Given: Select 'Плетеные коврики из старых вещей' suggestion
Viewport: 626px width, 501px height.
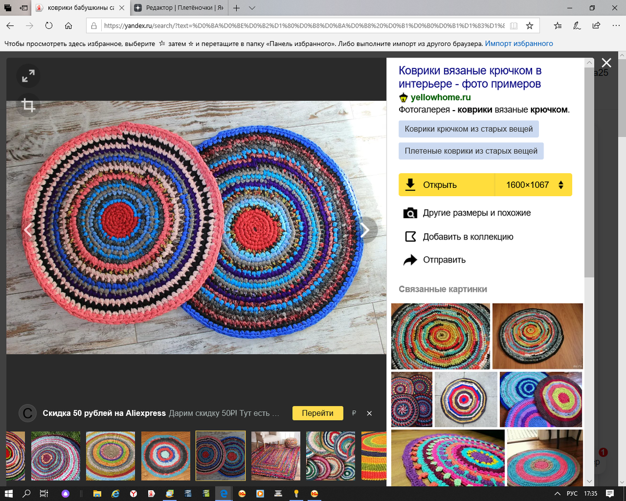Looking at the screenshot, I should [x=471, y=151].
